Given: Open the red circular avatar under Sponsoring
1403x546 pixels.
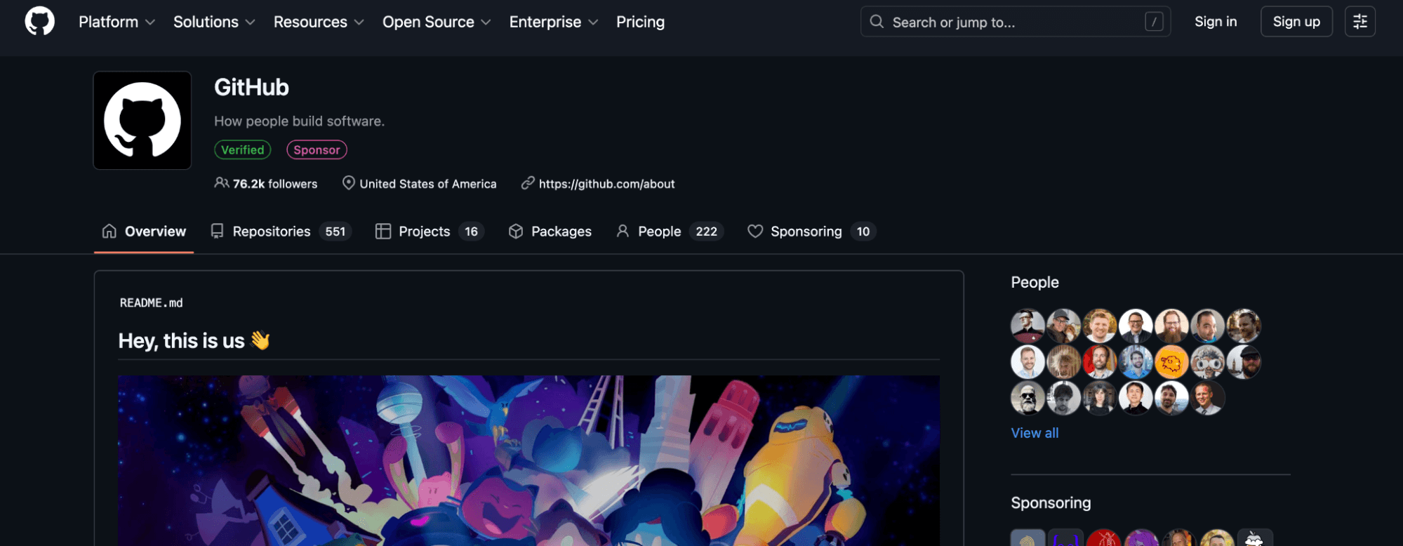Looking at the screenshot, I should (x=1103, y=538).
